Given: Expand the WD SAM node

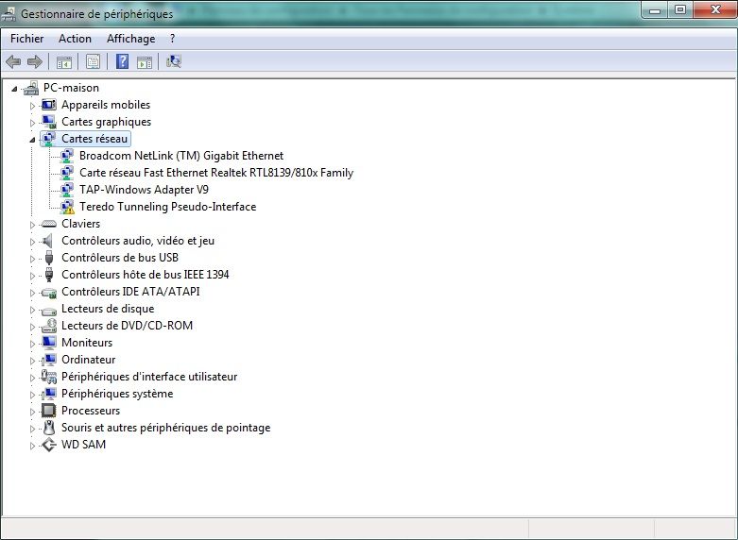Looking at the screenshot, I should pyautogui.click(x=32, y=446).
